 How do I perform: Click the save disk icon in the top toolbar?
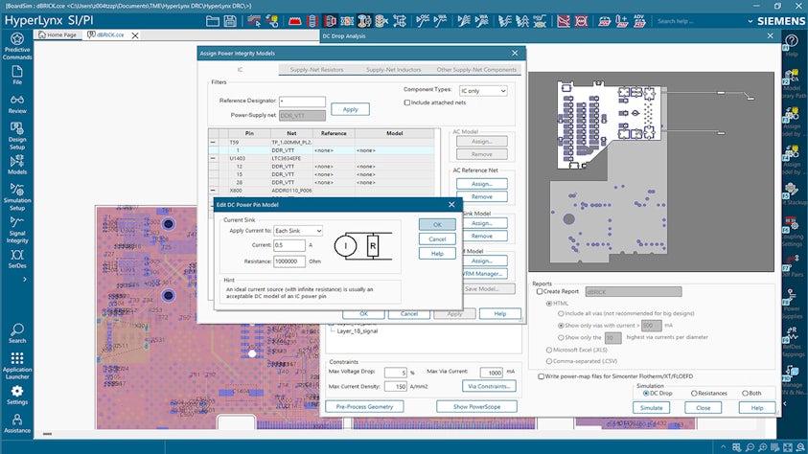pos(230,21)
